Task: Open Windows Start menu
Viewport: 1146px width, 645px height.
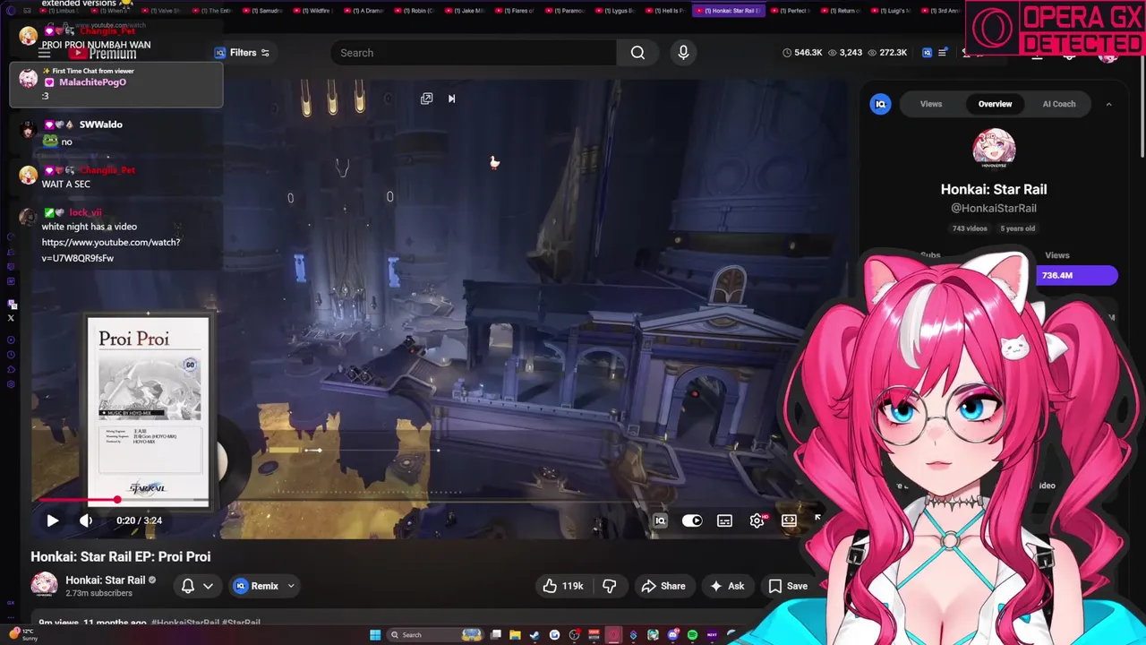Action: pos(375,635)
